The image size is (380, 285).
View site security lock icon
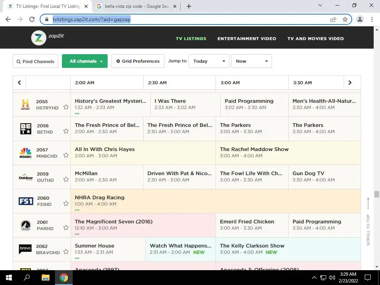[47, 19]
